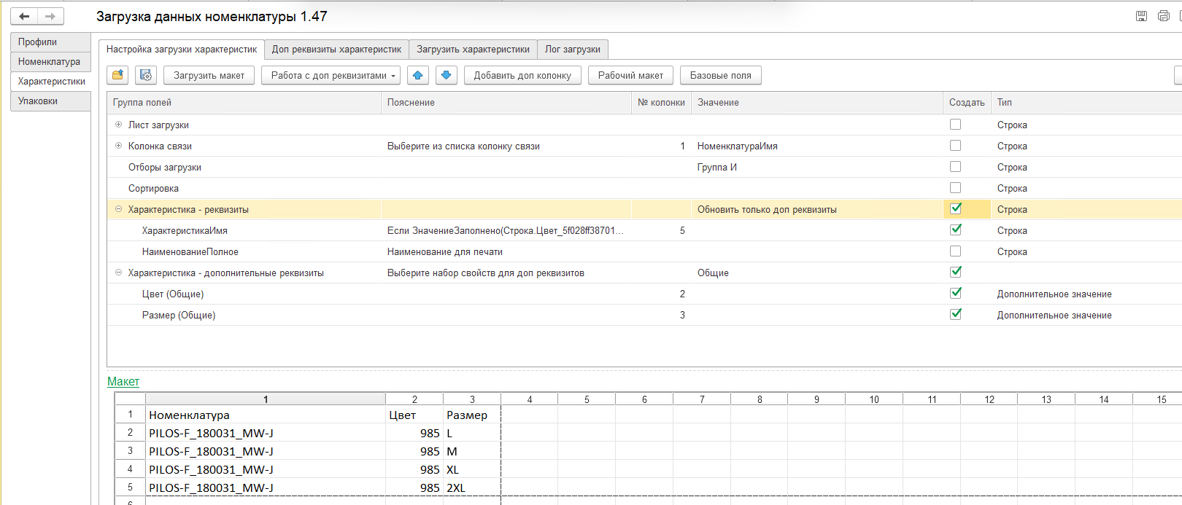Screen dimensions: 1182x505
Task: Open the Номенклатура side section
Action: point(49,62)
